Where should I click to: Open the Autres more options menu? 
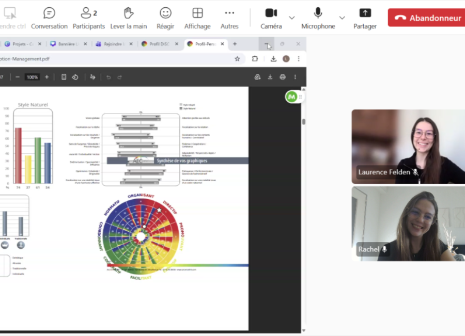229,18
